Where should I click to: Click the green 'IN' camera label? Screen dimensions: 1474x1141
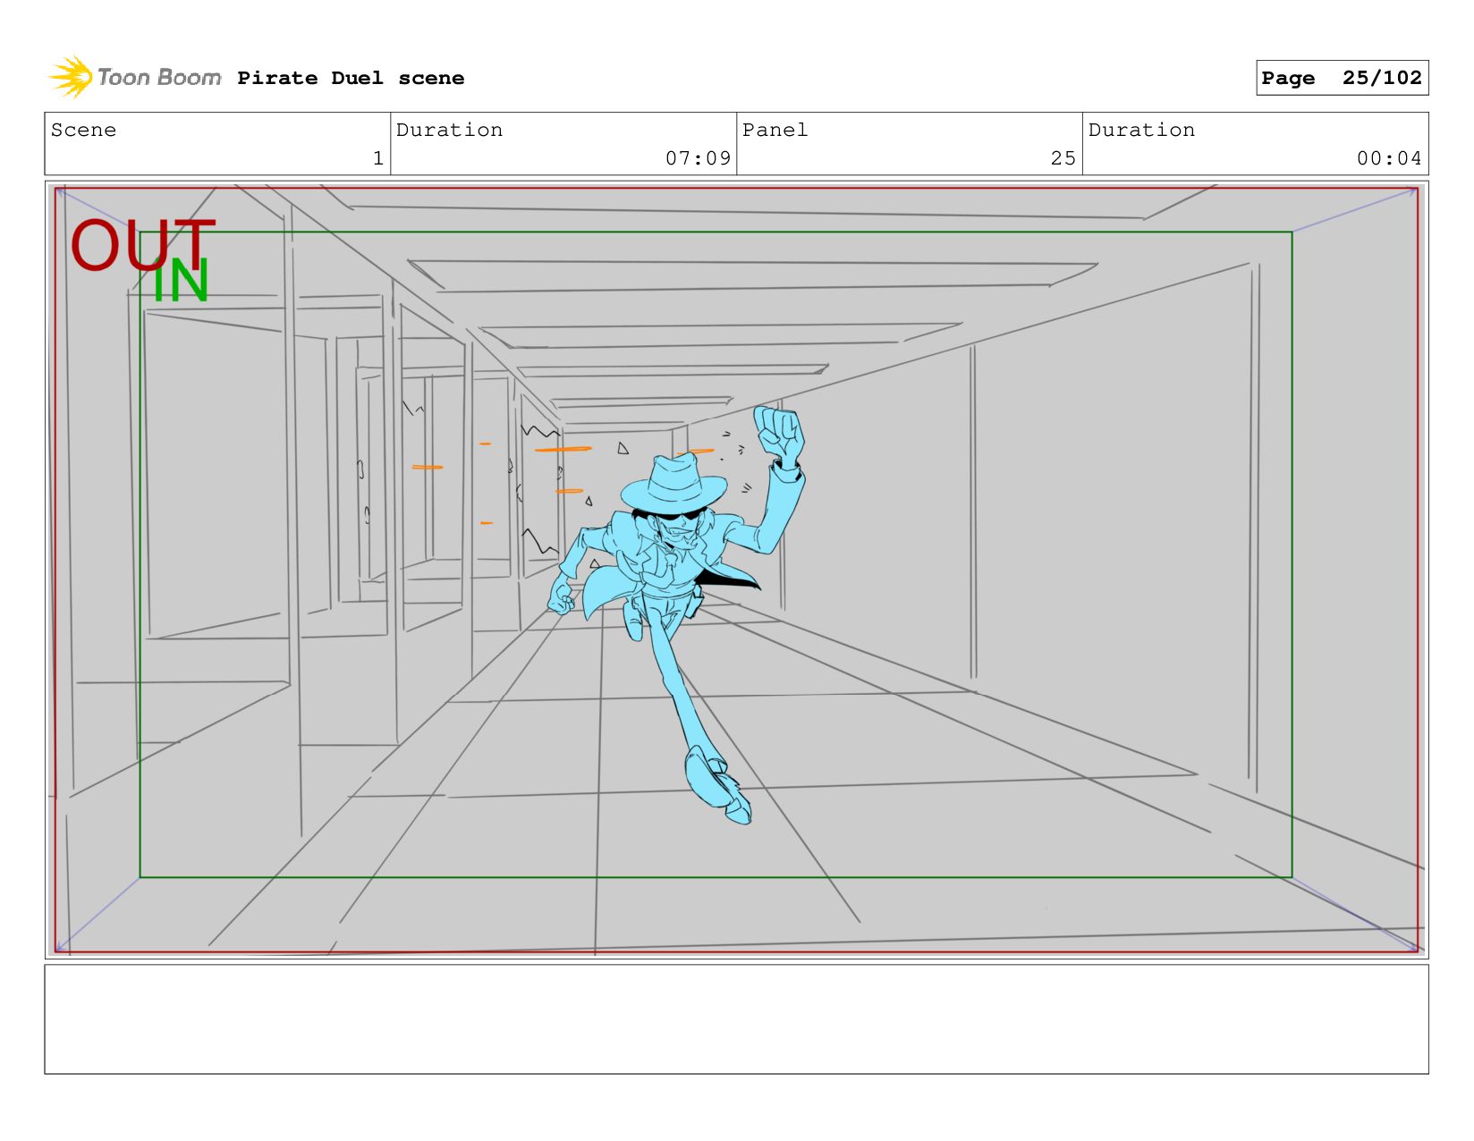pos(182,281)
